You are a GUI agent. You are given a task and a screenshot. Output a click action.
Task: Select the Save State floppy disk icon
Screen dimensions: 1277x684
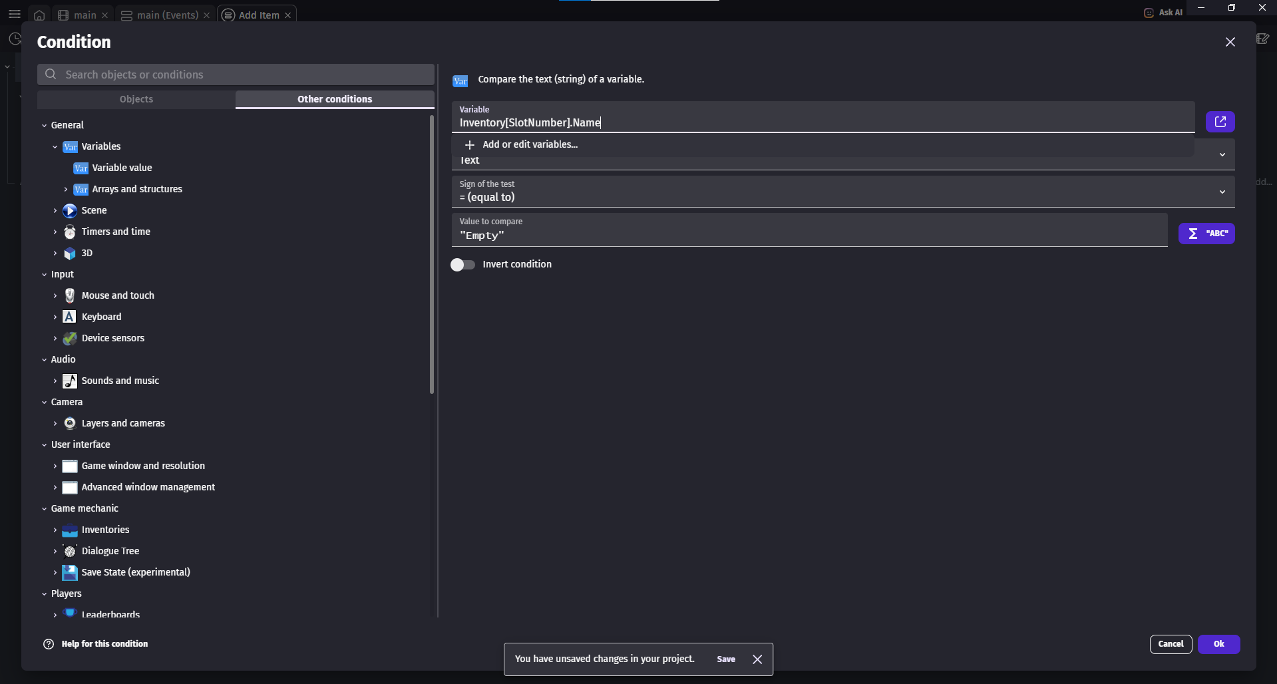point(69,572)
